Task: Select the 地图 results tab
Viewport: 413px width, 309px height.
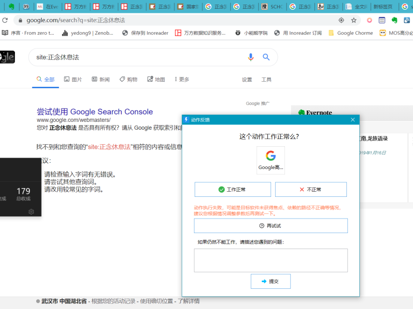Action: tap(156, 80)
